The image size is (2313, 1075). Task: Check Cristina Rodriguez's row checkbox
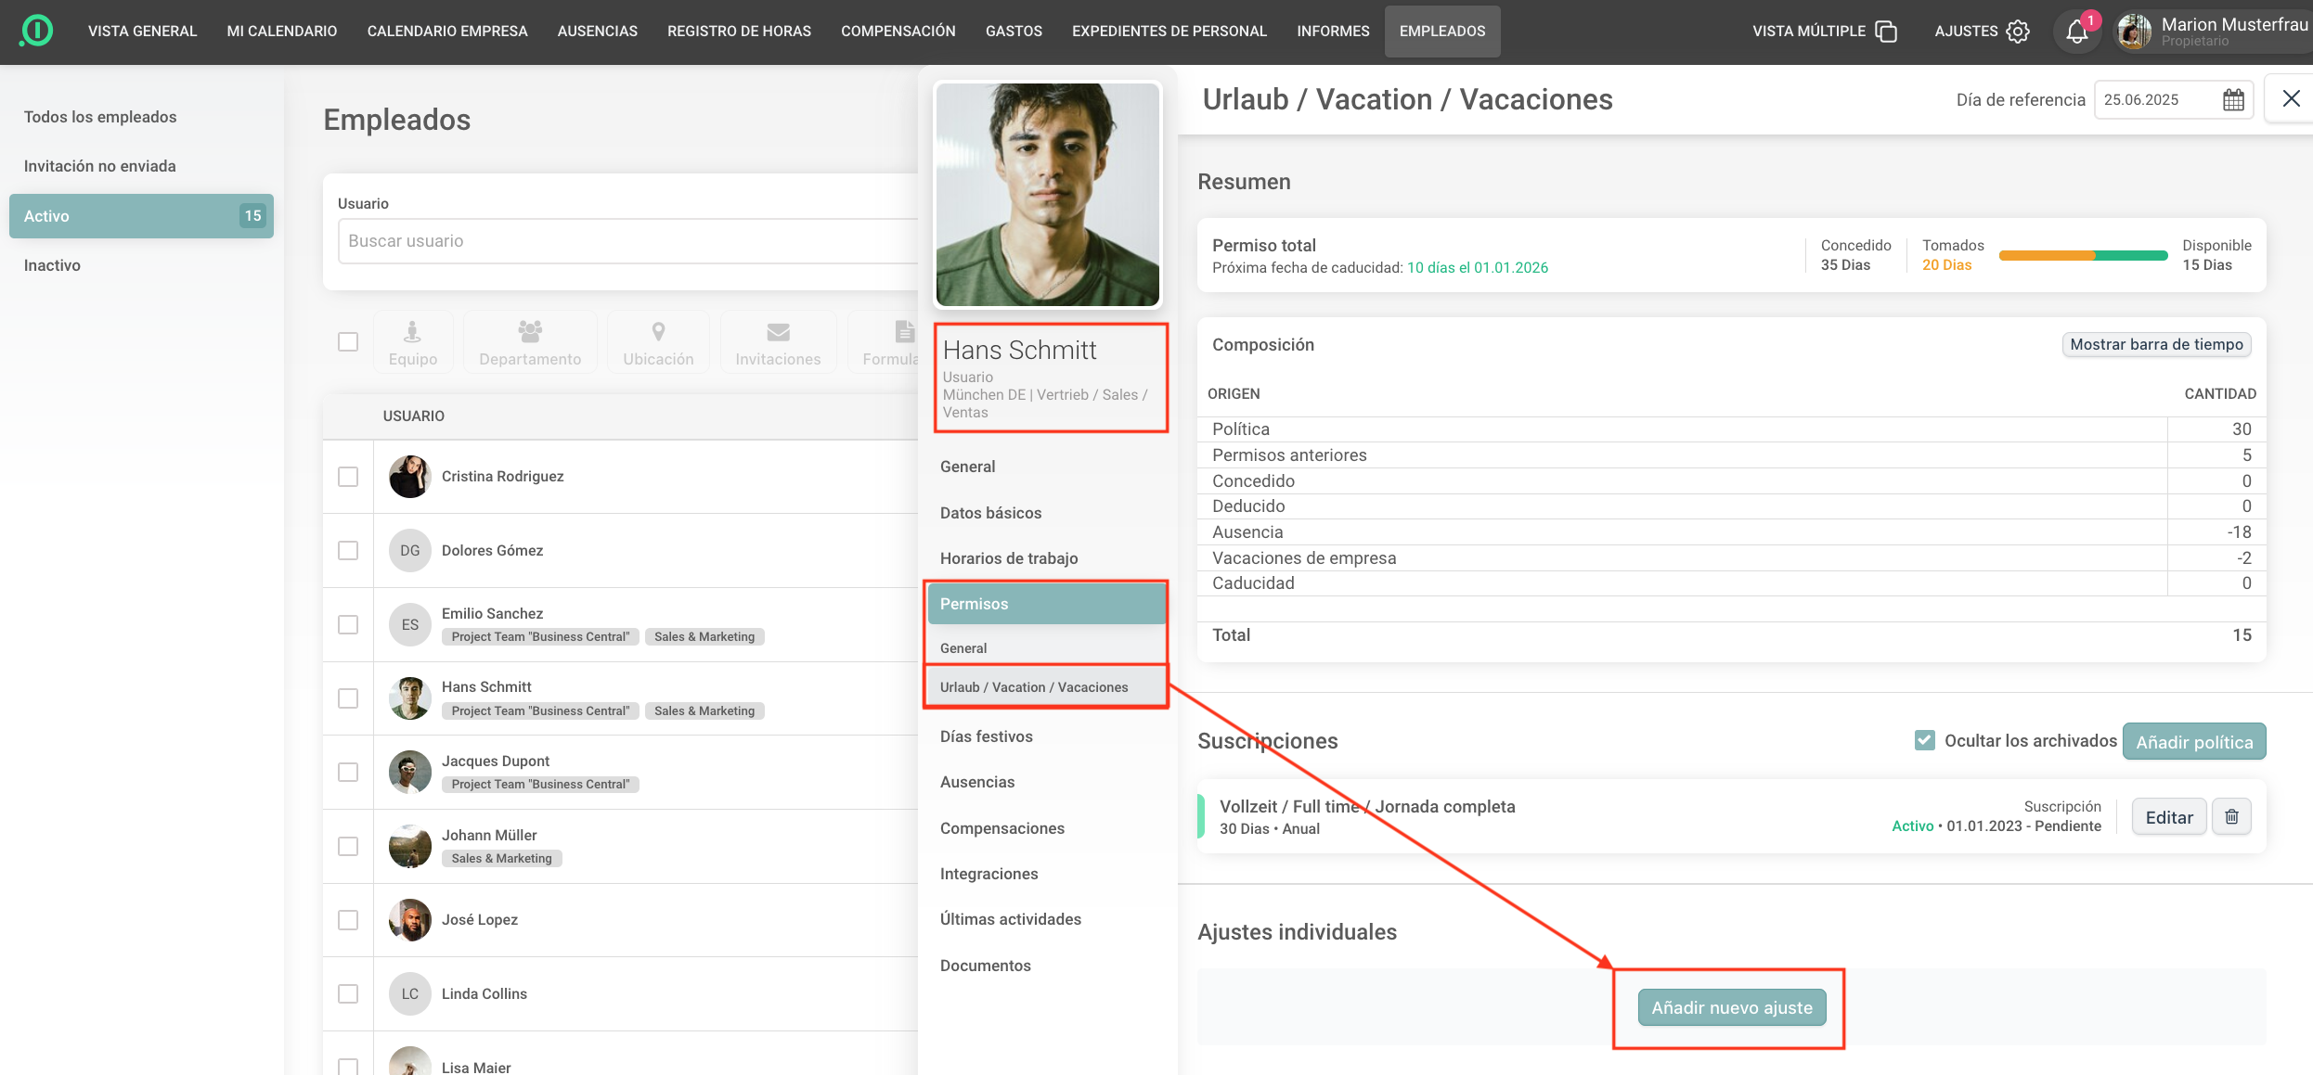[348, 477]
